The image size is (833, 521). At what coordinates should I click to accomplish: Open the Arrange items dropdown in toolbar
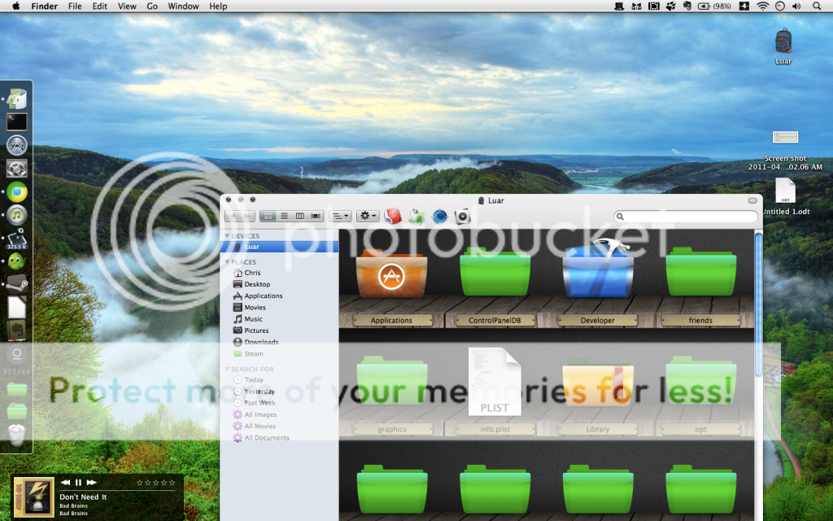[x=342, y=216]
